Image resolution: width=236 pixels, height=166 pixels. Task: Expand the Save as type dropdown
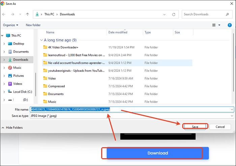[x=232, y=116]
